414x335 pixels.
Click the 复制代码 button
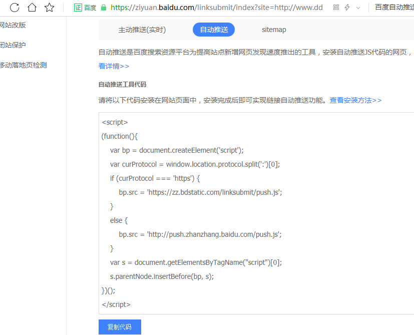[120, 327]
